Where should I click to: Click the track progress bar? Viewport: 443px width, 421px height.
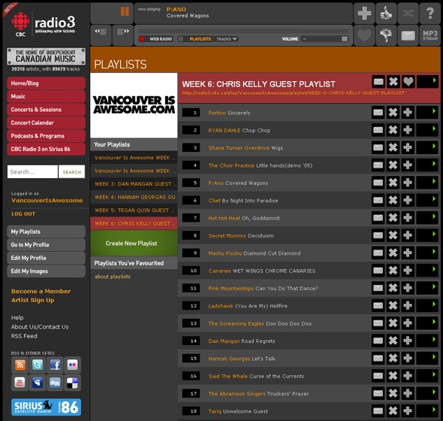[x=243, y=31]
